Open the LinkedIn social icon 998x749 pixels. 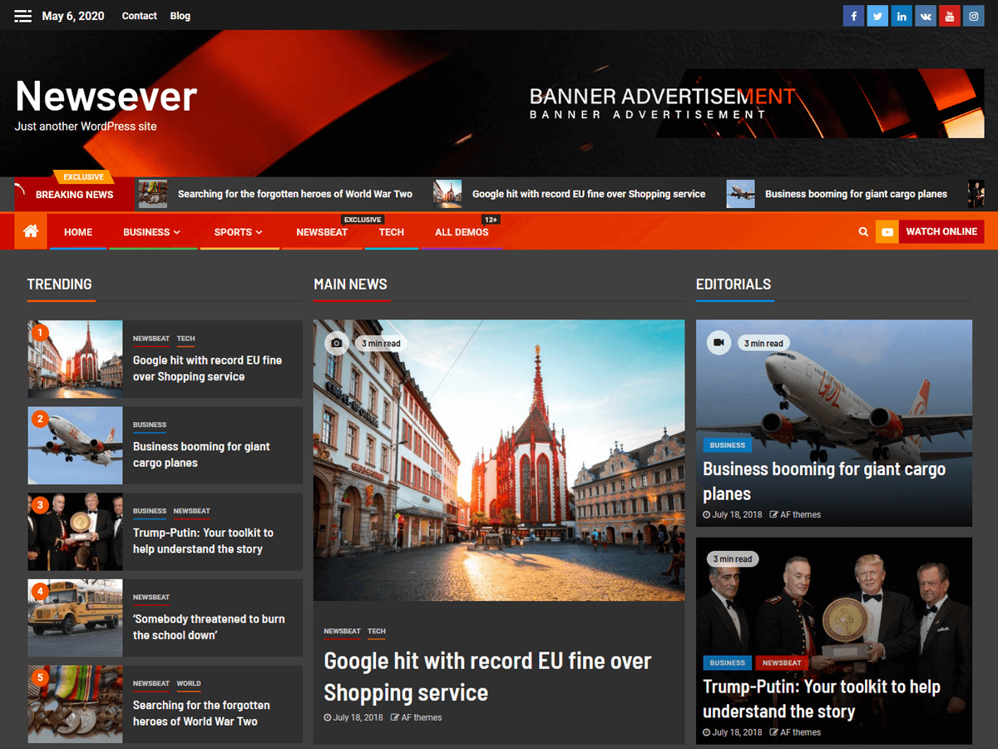pyautogui.click(x=901, y=15)
